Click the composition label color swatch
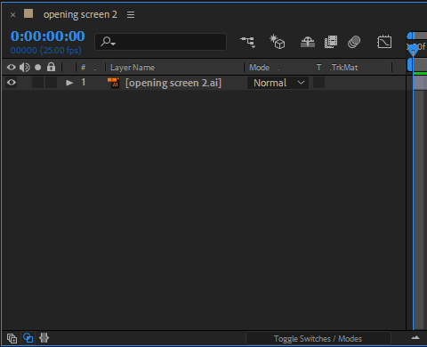427x347 pixels. pyautogui.click(x=28, y=13)
